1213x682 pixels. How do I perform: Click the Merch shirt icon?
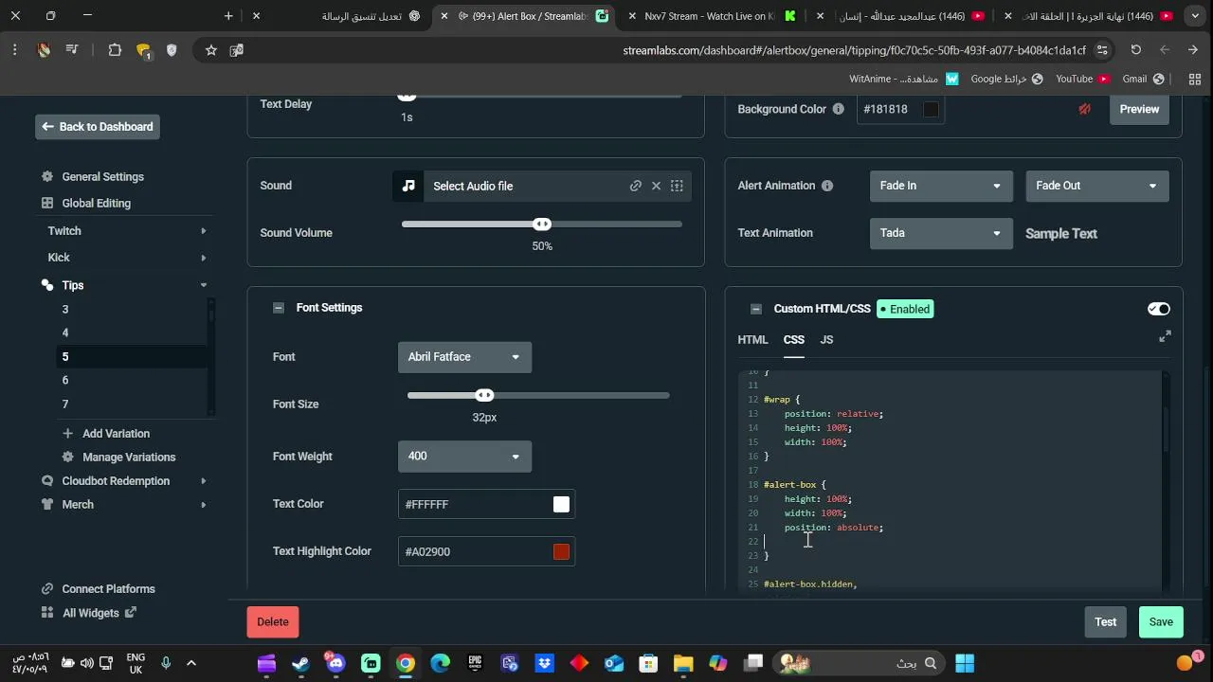click(x=47, y=505)
